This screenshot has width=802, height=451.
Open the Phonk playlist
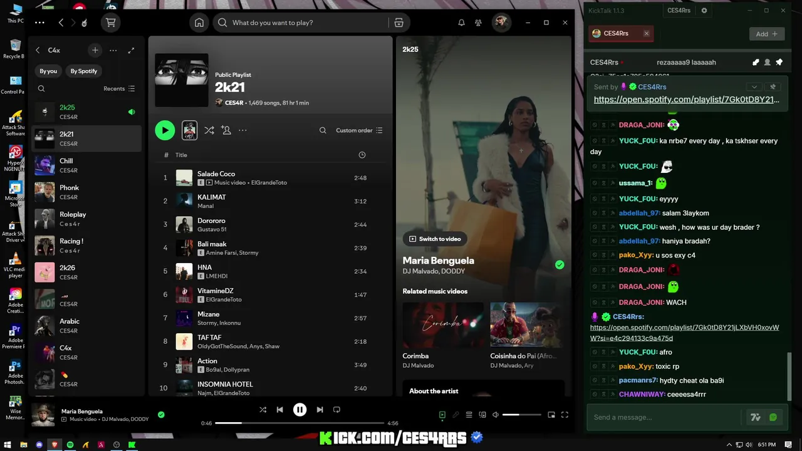86,192
